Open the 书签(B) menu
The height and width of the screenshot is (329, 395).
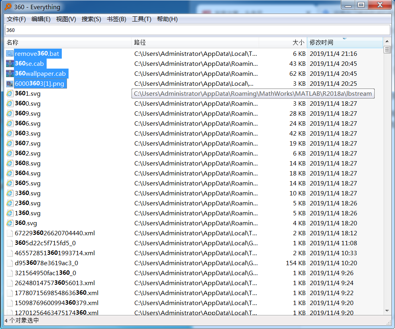pyautogui.click(x=116, y=19)
